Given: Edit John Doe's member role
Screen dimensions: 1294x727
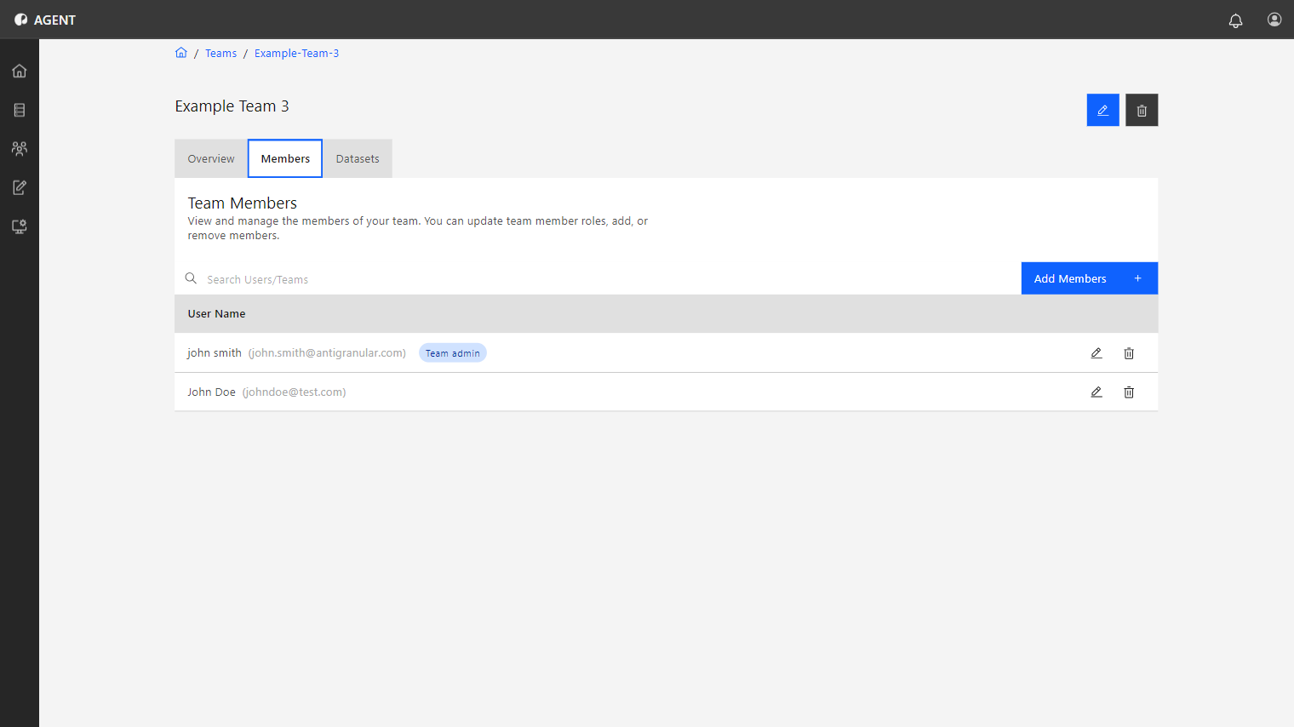Looking at the screenshot, I should click(x=1096, y=392).
